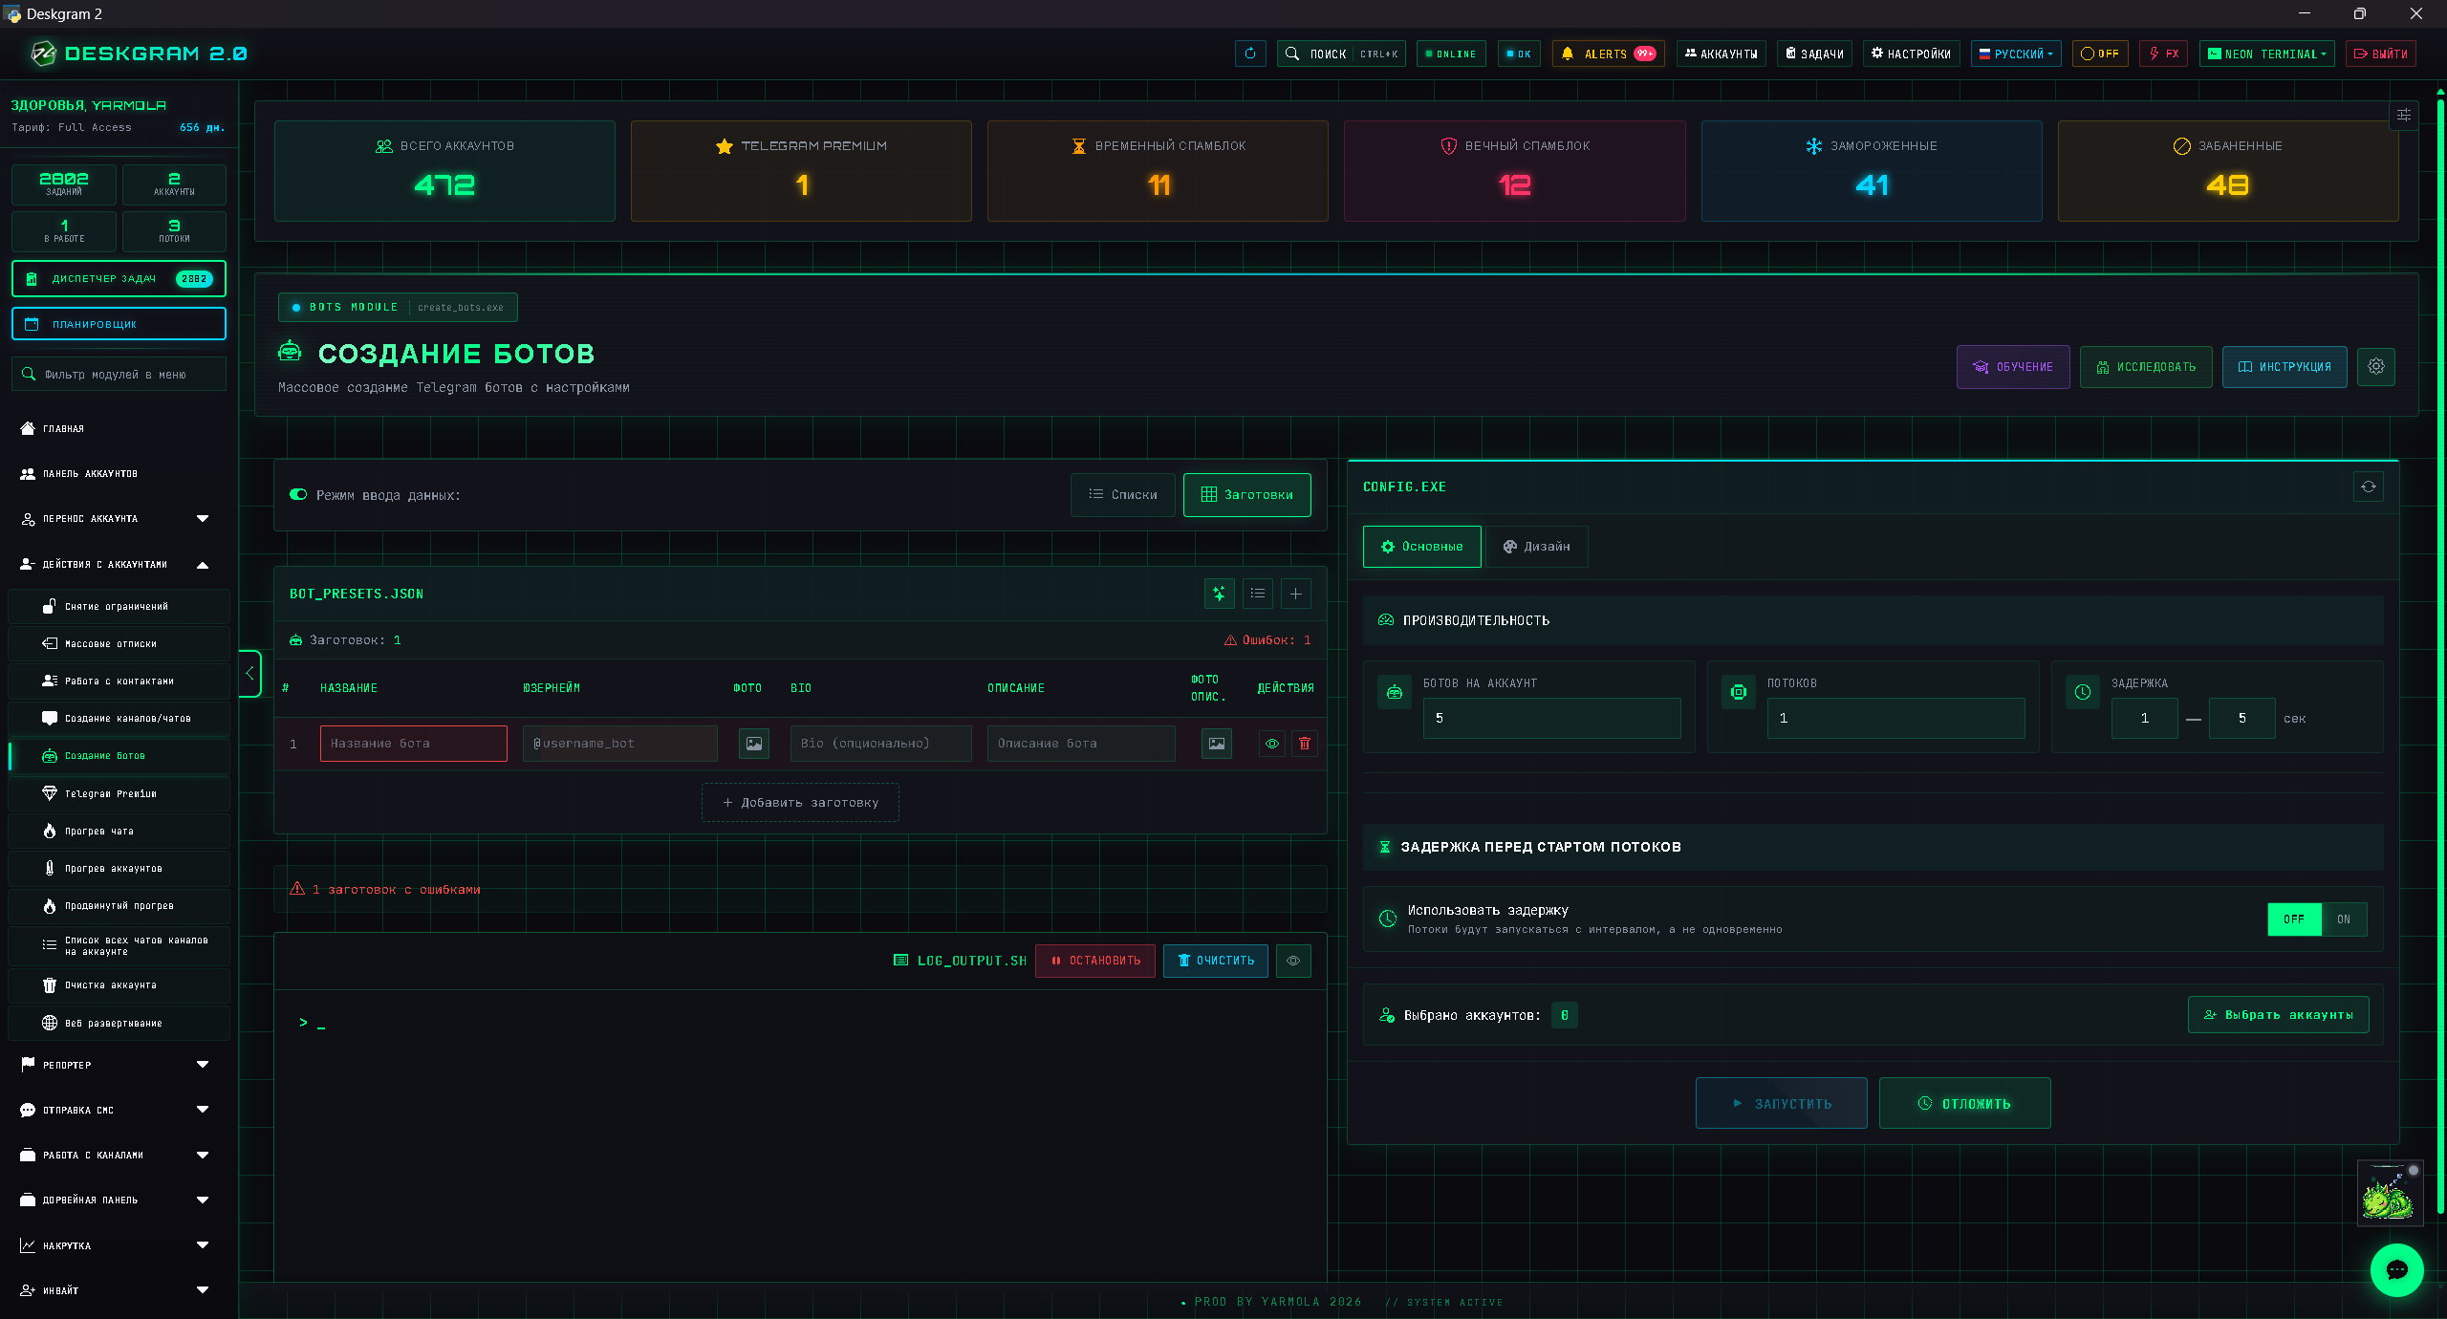Screen dimensions: 2447x1319
Task: Click the Выбрать аккаунты button
Action: [2279, 1015]
